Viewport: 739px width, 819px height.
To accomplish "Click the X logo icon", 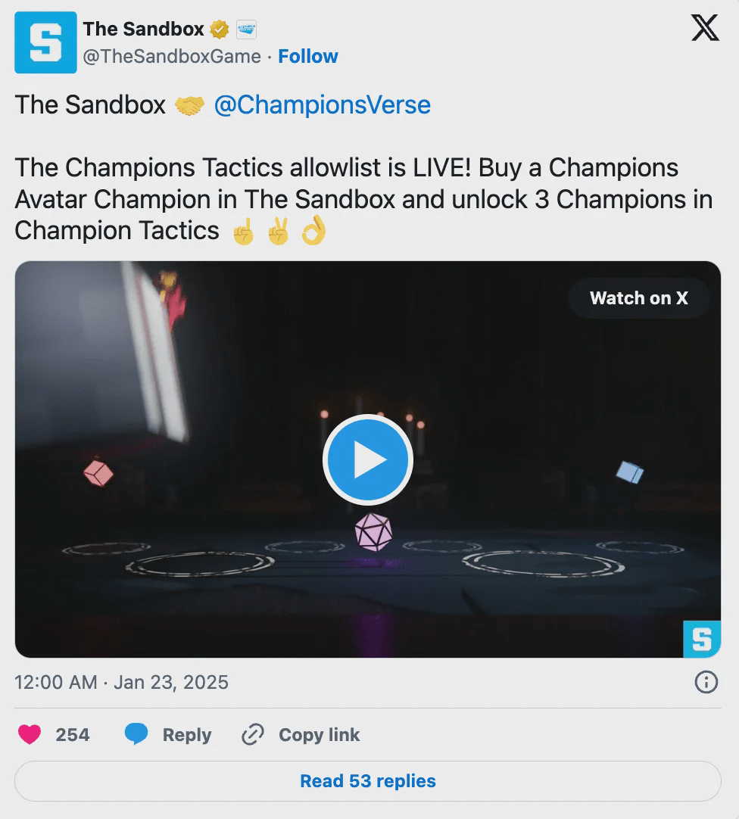I will coord(705,28).
